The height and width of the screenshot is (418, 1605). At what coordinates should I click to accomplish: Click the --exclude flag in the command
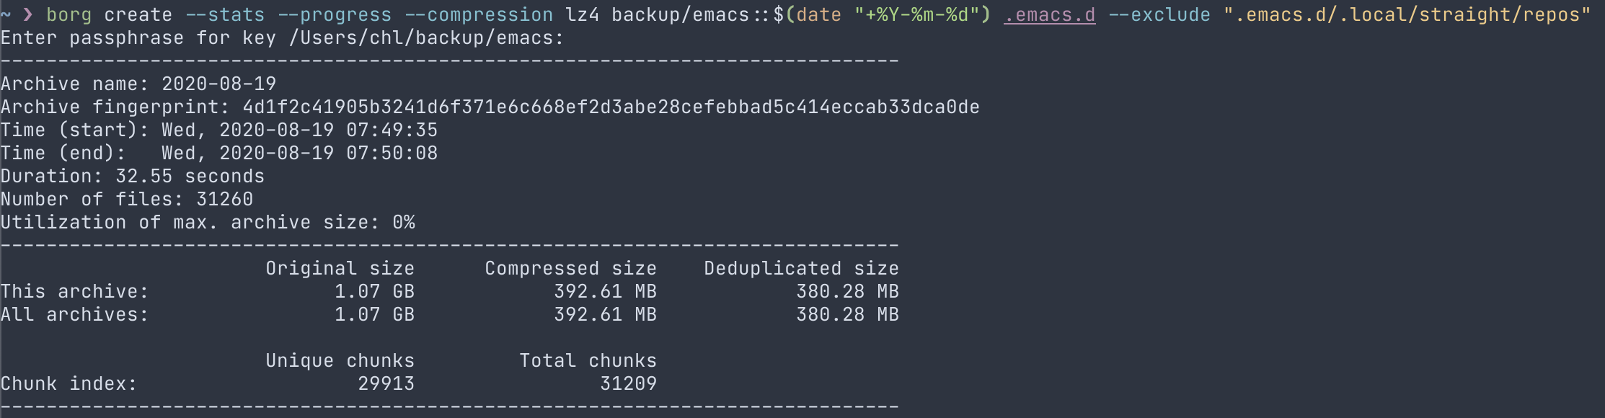coord(1159,15)
